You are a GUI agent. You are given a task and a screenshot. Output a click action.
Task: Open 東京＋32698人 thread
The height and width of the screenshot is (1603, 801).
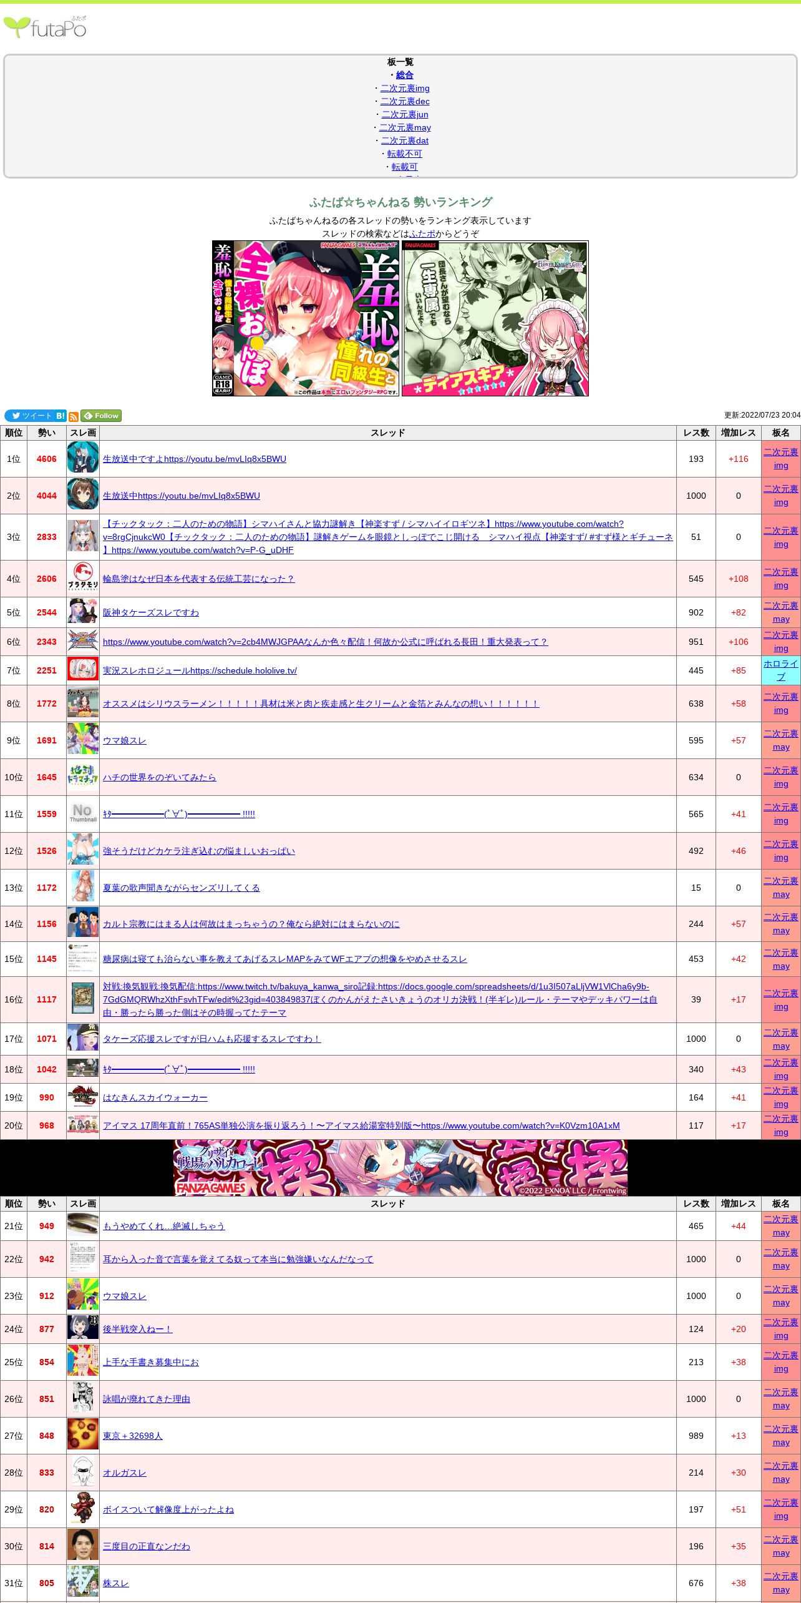[133, 1436]
